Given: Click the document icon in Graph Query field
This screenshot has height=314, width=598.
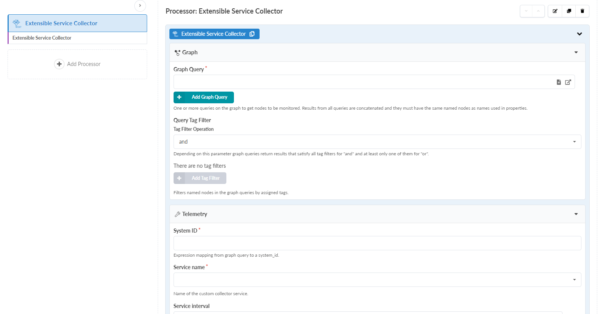Looking at the screenshot, I should tap(559, 82).
